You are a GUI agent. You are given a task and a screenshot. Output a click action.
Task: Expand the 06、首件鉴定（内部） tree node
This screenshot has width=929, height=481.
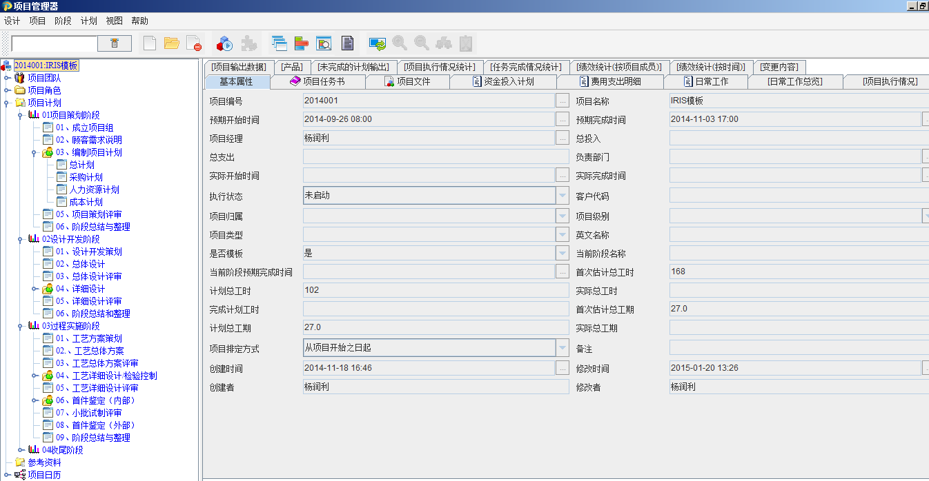click(x=35, y=400)
